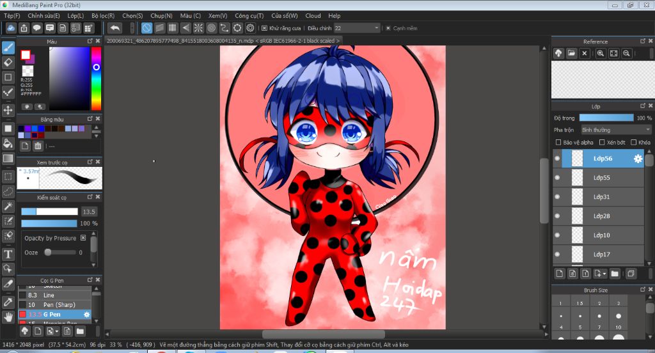The width and height of the screenshot is (655, 353).
Task: Select the Lasso selection tool
Action: 8,191
